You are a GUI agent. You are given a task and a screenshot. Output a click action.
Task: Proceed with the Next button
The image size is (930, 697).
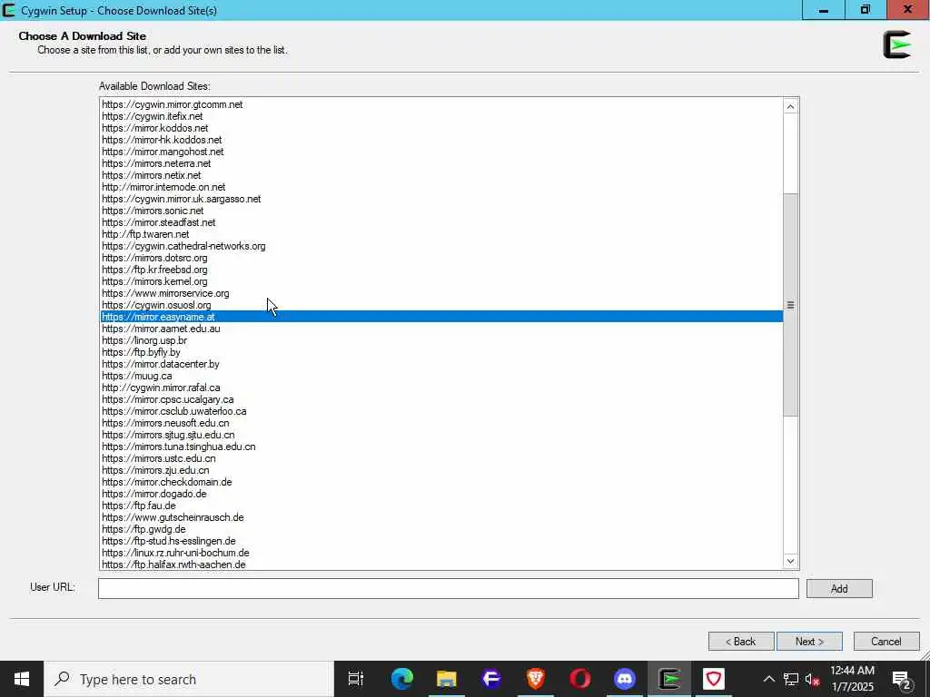(809, 642)
